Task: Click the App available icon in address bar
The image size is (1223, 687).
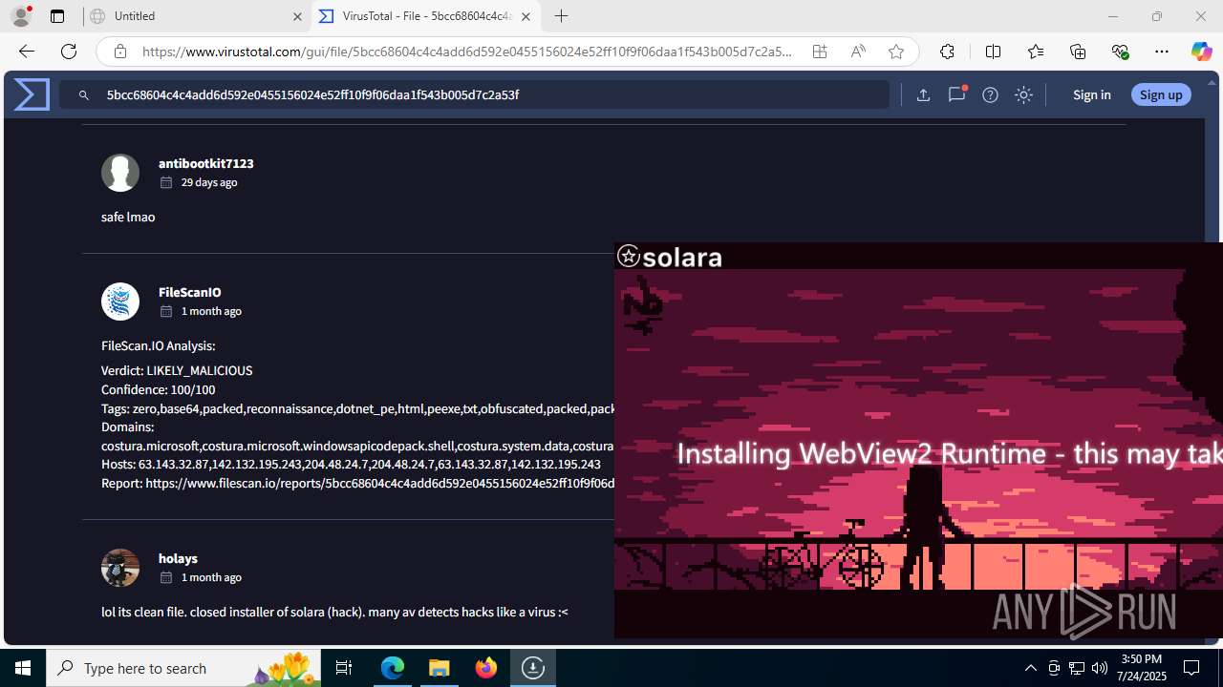Action: [820, 52]
